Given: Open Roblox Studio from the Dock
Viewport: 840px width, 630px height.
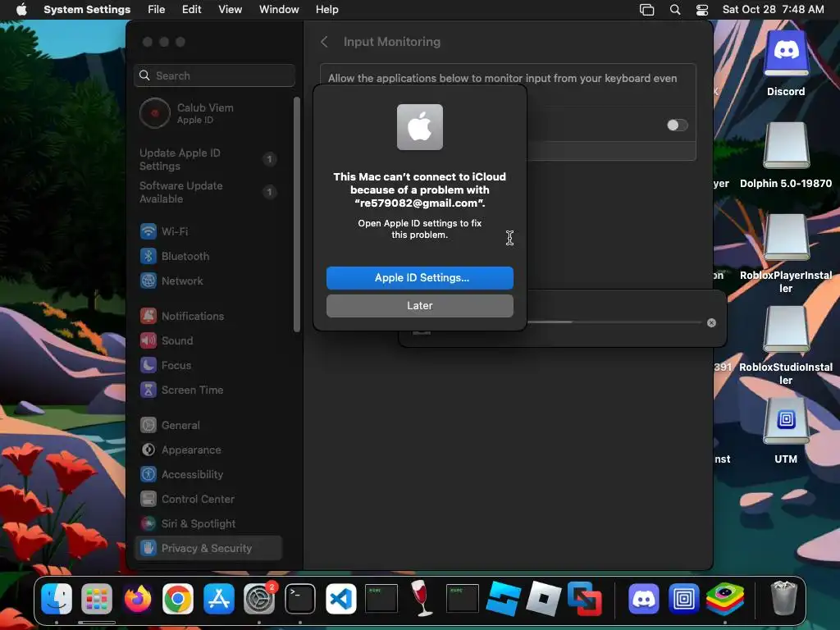Looking at the screenshot, I should click(503, 598).
